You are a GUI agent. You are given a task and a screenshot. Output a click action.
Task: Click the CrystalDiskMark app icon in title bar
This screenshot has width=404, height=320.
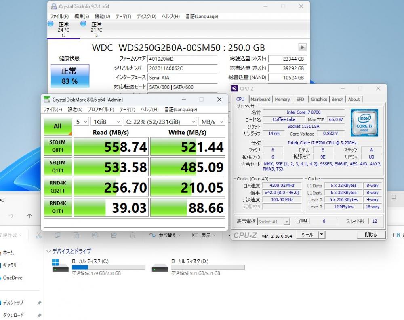[47, 100]
